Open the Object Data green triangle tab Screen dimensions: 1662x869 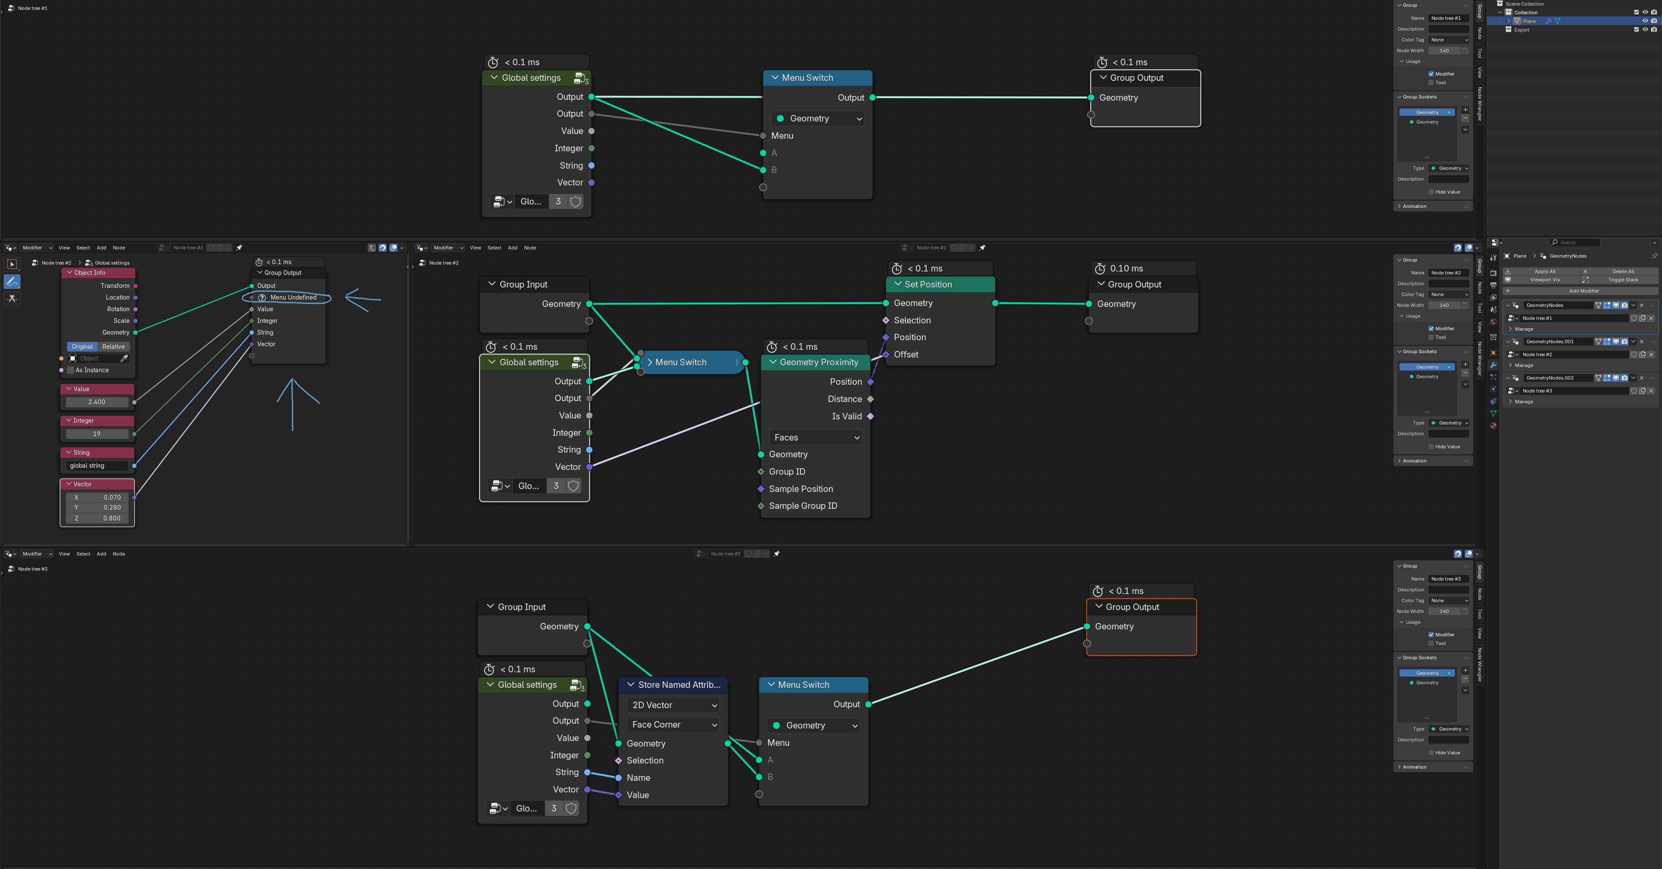[x=1493, y=414]
